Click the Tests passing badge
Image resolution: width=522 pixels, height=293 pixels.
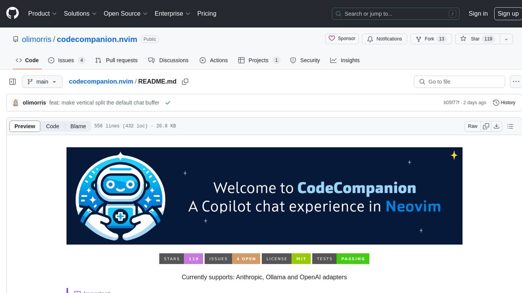[x=341, y=259]
